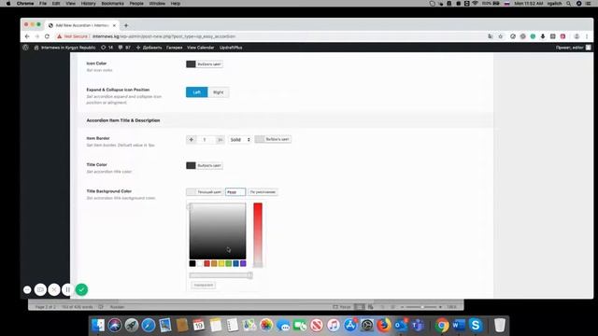Open Siri from the dock
Image resolution: width=598 pixels, height=336 pixels.
tap(114, 325)
